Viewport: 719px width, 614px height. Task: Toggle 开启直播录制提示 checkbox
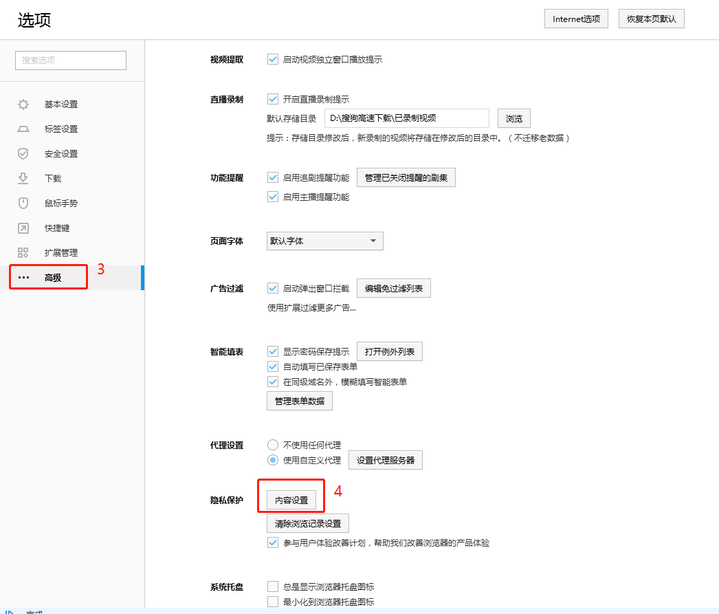[273, 99]
